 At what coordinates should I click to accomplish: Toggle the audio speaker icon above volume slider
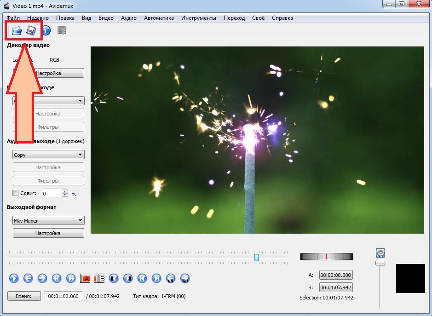[380, 253]
